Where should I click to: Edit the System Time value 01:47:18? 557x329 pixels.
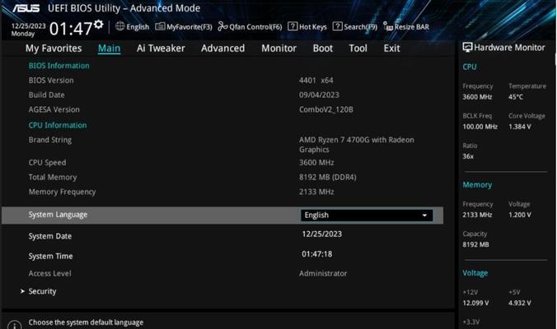pos(317,254)
